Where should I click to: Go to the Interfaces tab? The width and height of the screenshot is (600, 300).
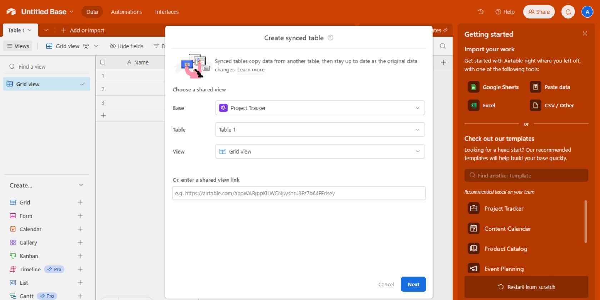pyautogui.click(x=166, y=12)
